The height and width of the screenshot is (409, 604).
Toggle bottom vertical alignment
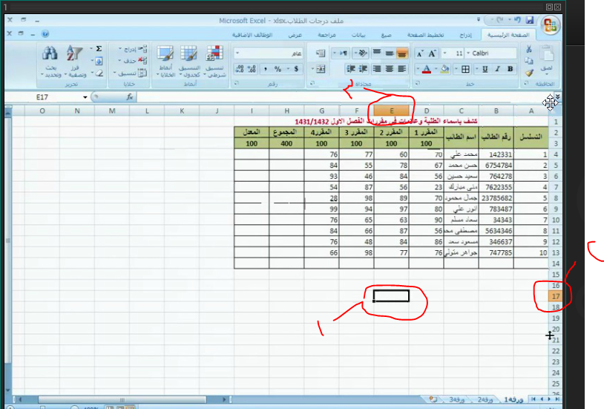click(401, 53)
